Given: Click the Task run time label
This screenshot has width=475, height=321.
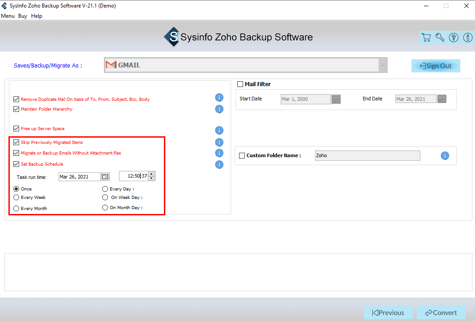Looking at the screenshot, I should click(32, 177).
